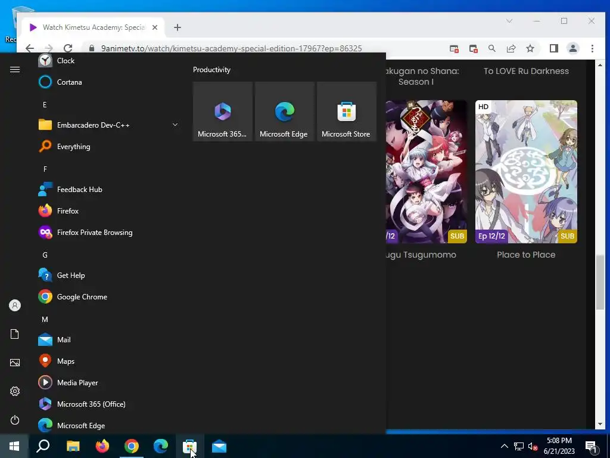Open Maps app

109,361
